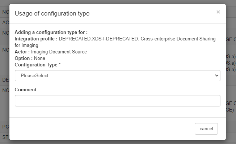Click the 'DEPRECATED:XDS-I-DEPRECATED' integration profile text
Screen dimensions: 236x144
click(x=98, y=39)
